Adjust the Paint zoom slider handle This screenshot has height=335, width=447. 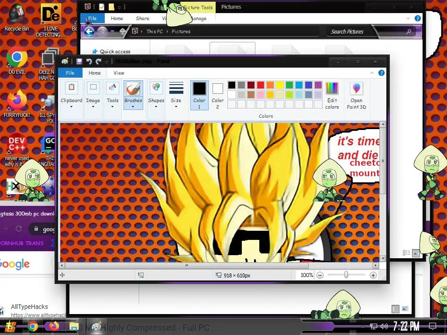(x=346, y=275)
